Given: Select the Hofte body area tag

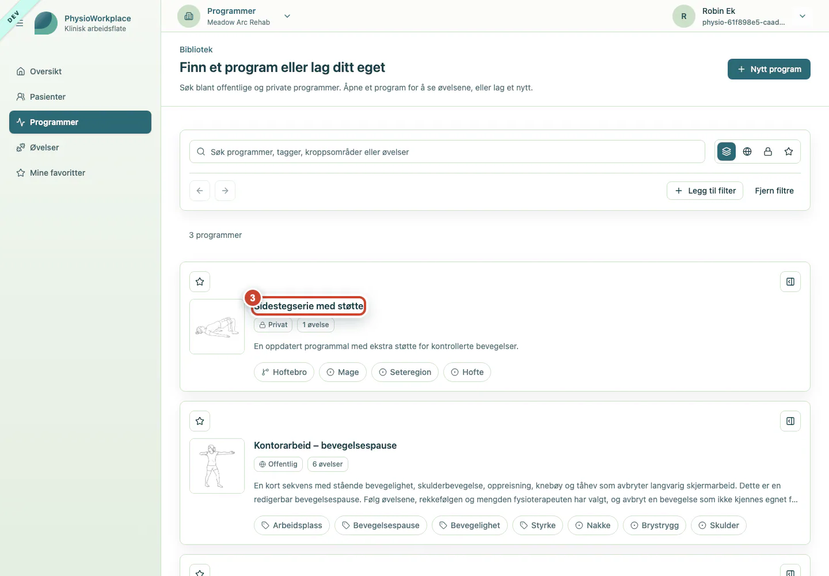Looking at the screenshot, I should pyautogui.click(x=467, y=372).
